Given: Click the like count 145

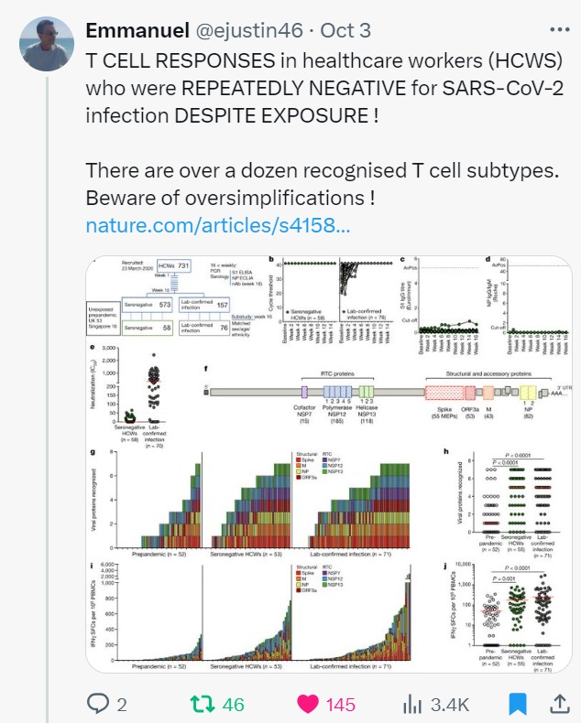Looking at the screenshot, I should tap(340, 704).
